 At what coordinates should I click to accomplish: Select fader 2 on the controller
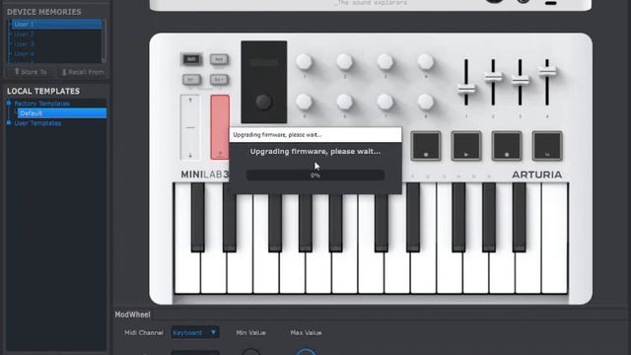click(493, 77)
